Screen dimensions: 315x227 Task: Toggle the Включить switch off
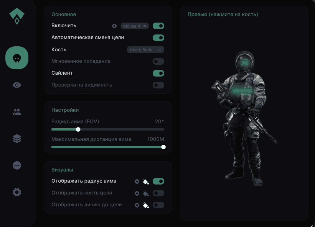[x=158, y=26]
